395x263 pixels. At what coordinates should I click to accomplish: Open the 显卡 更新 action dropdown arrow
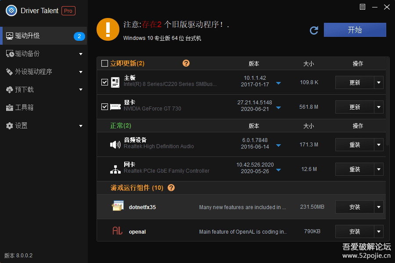coord(379,107)
